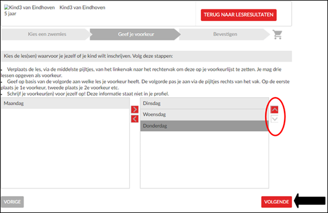This screenshot has width=328, height=213.
Task: Click empty area of left lessons box
Action: click(65, 148)
